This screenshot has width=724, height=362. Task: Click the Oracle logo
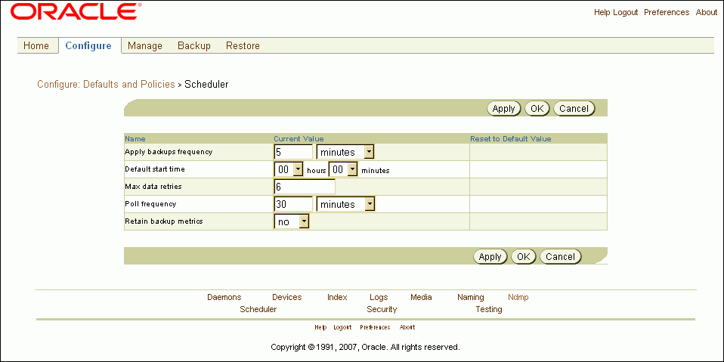pyautogui.click(x=76, y=11)
